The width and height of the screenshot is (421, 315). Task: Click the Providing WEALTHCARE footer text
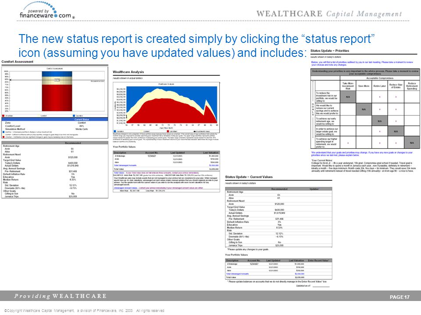[x=61, y=296]
